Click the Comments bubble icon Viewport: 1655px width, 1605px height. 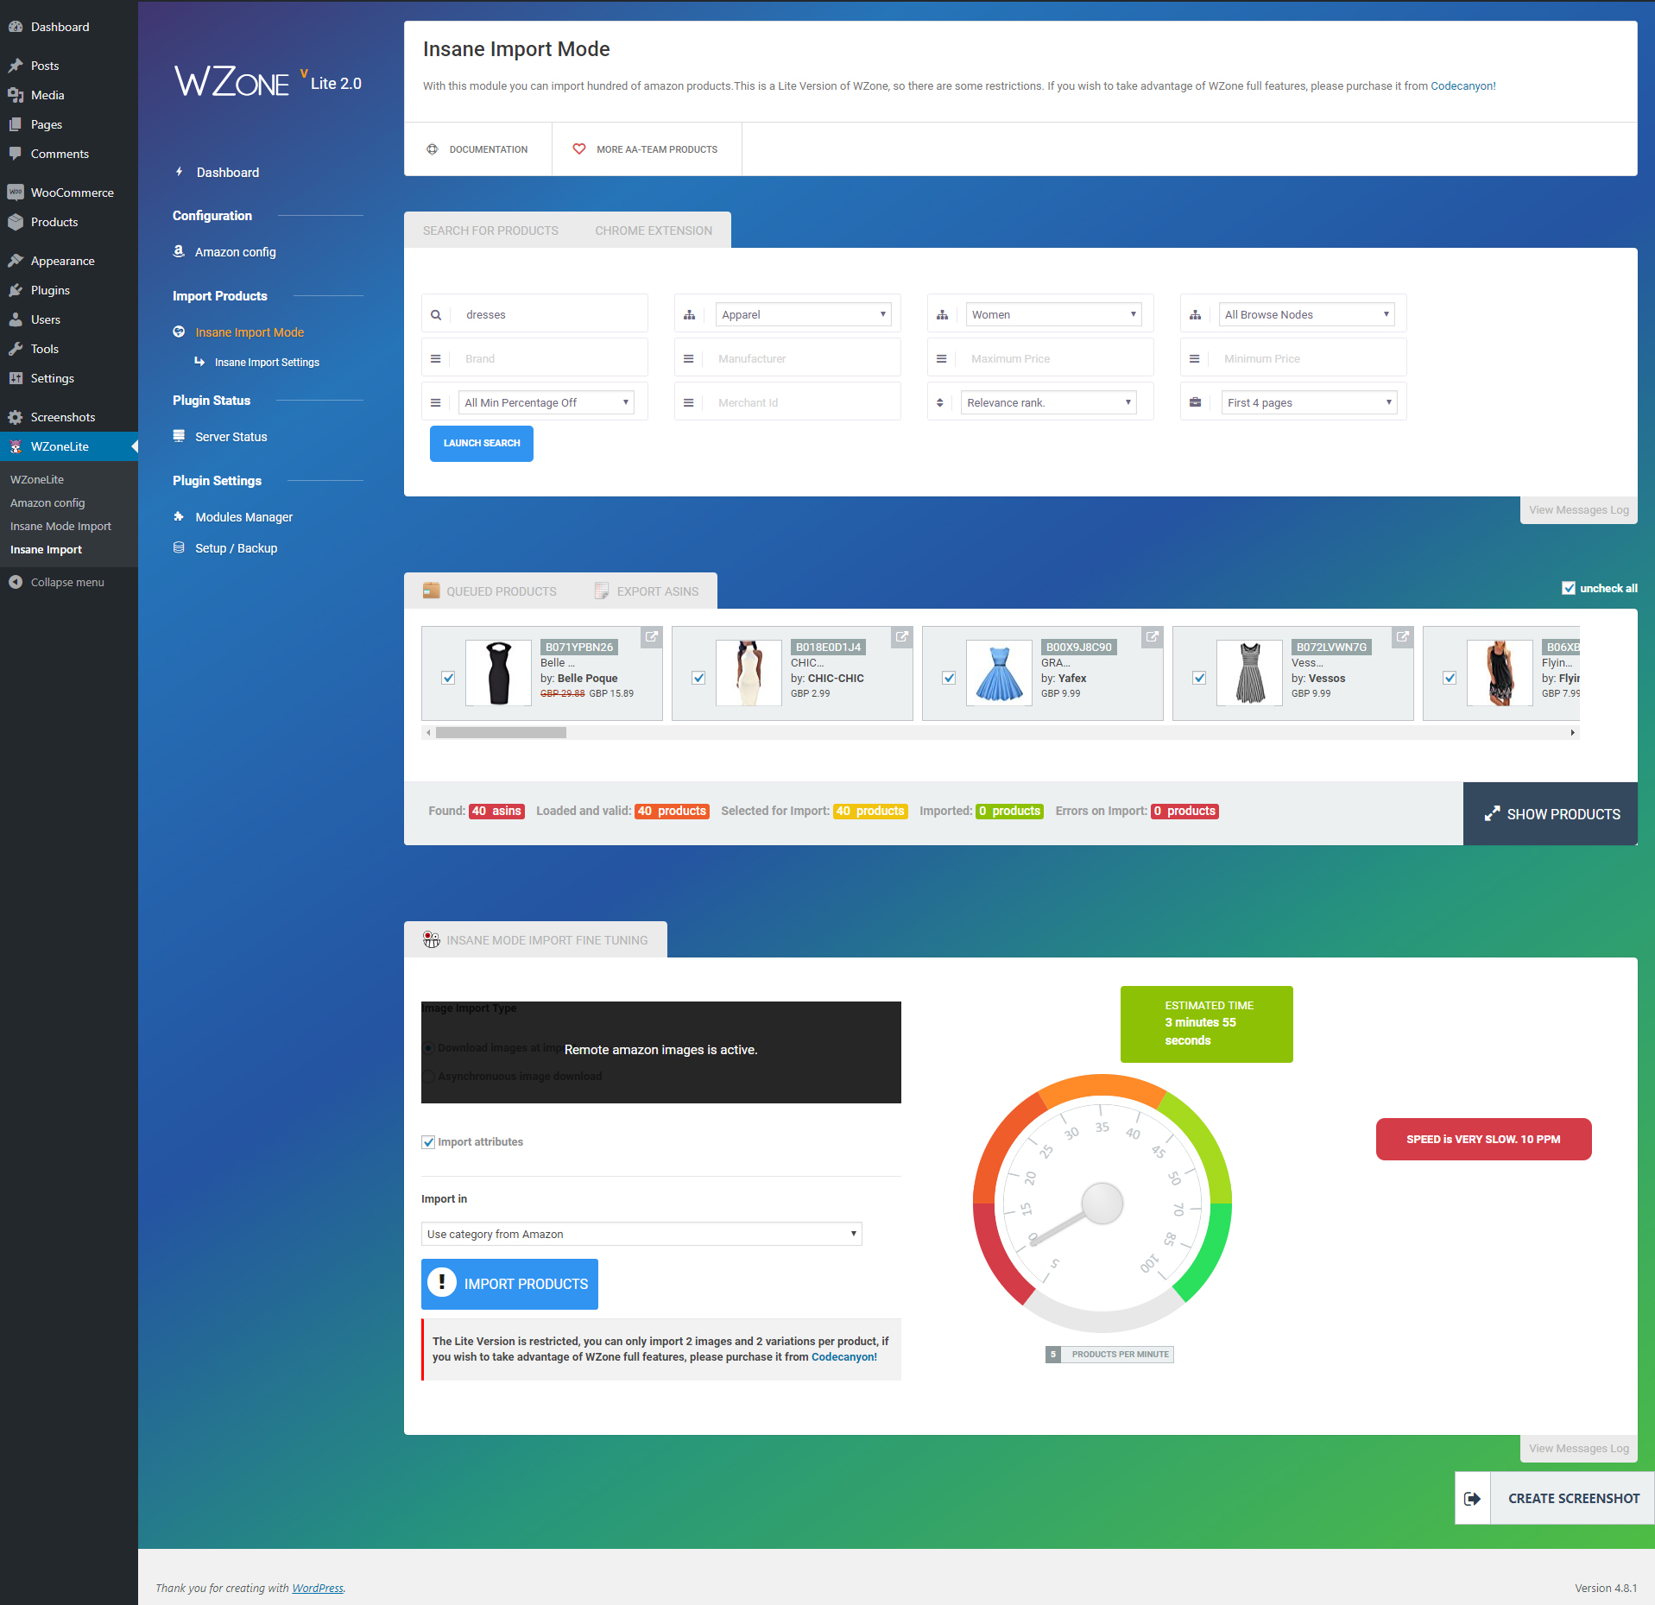coord(16,154)
